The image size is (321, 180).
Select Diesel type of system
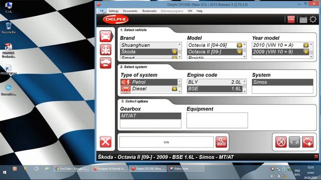[x=149, y=88]
